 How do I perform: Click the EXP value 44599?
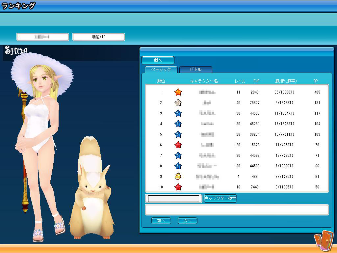pos(255,155)
